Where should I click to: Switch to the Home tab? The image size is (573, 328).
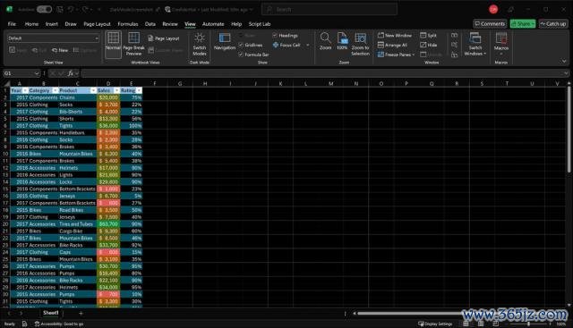pos(31,24)
